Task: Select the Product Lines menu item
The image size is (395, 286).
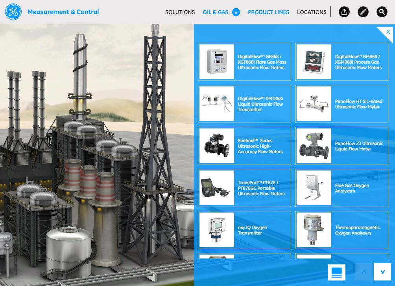Action: pyautogui.click(x=268, y=12)
